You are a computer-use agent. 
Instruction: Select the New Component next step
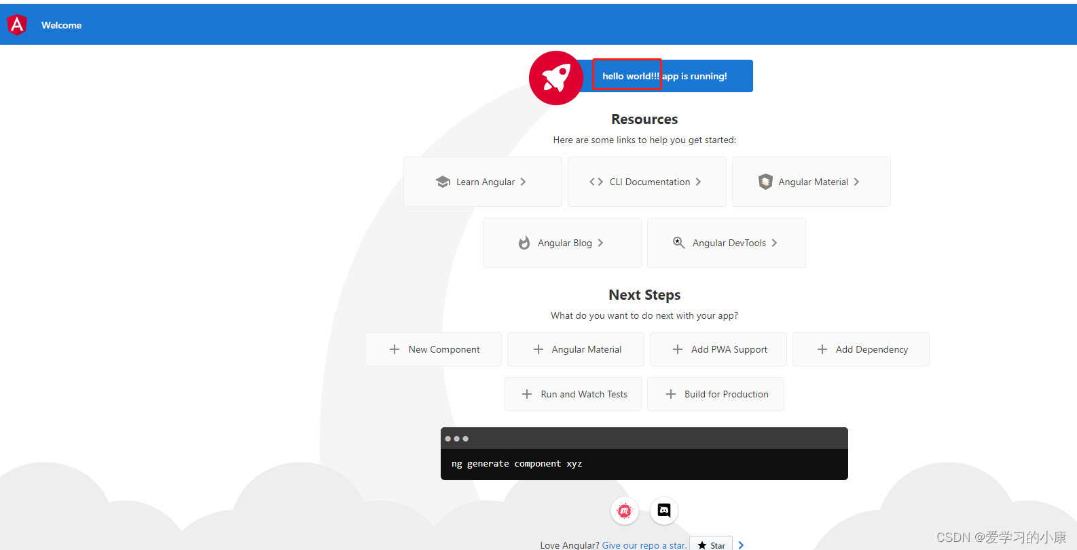pos(433,349)
